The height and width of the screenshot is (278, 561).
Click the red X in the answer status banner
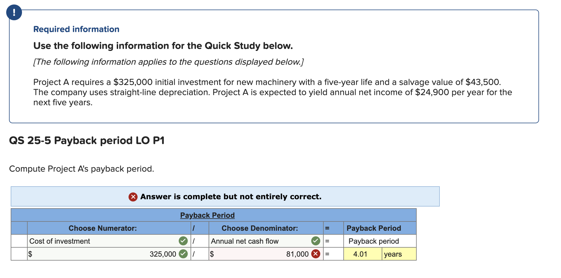(133, 197)
